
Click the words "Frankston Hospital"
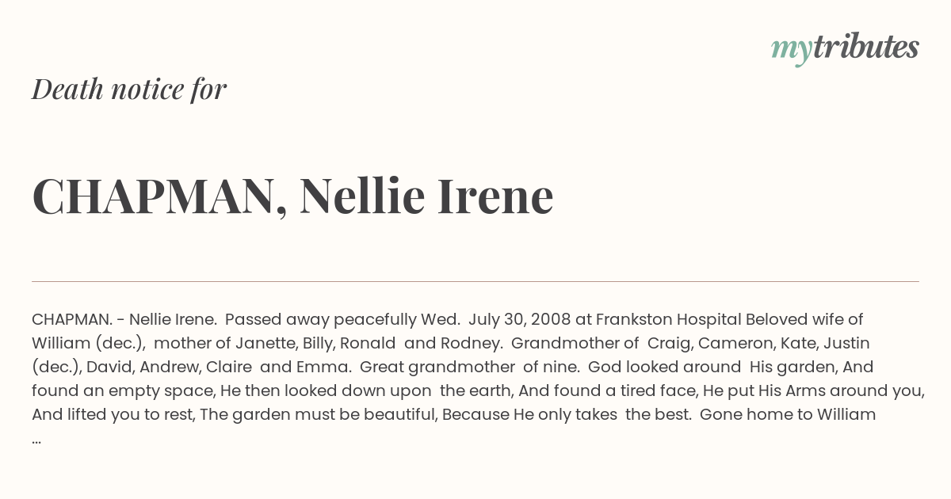click(668, 320)
